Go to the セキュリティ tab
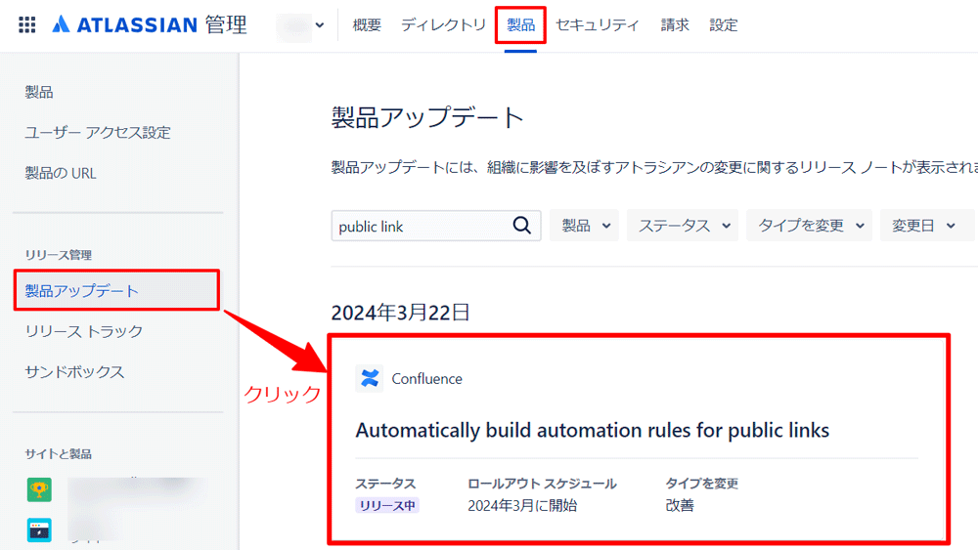 [x=598, y=25]
